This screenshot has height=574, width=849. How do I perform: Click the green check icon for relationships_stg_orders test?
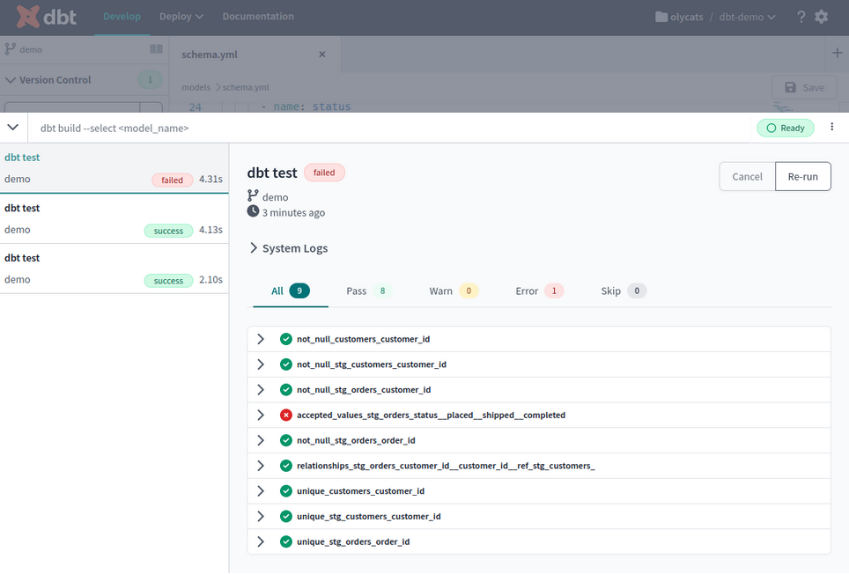pos(286,466)
